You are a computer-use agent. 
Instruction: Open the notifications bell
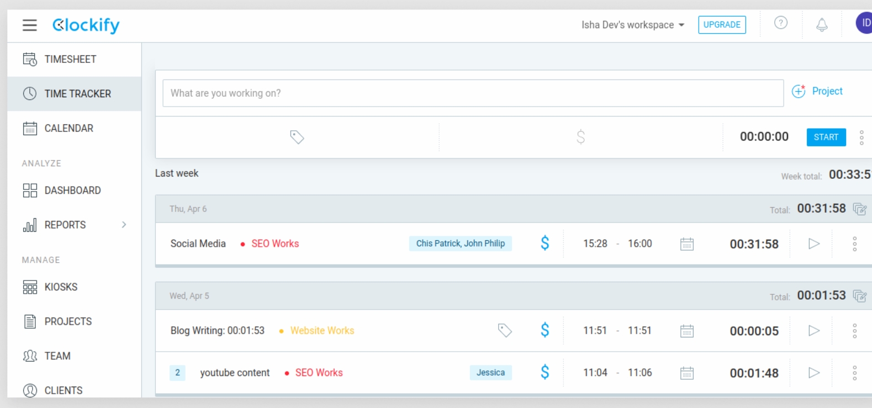[822, 25]
